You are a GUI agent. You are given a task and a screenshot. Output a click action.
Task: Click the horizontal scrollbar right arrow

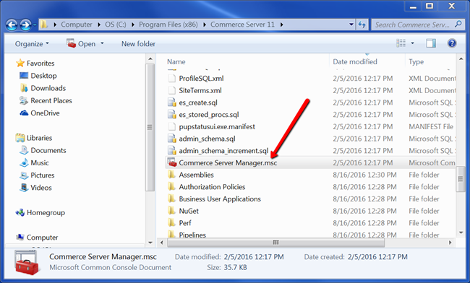(450, 243)
